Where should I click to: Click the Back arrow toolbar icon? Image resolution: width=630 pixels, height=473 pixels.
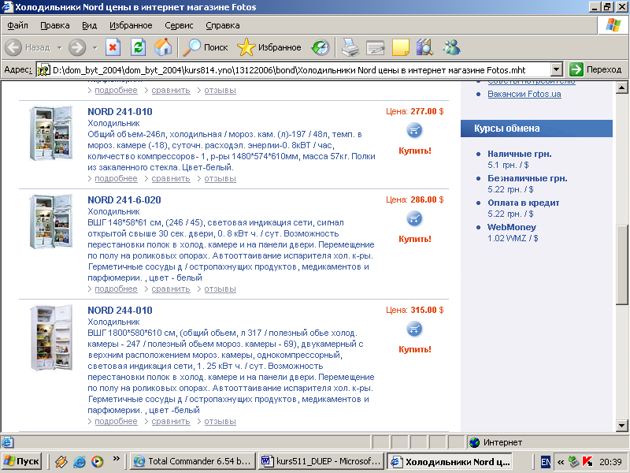[13, 47]
